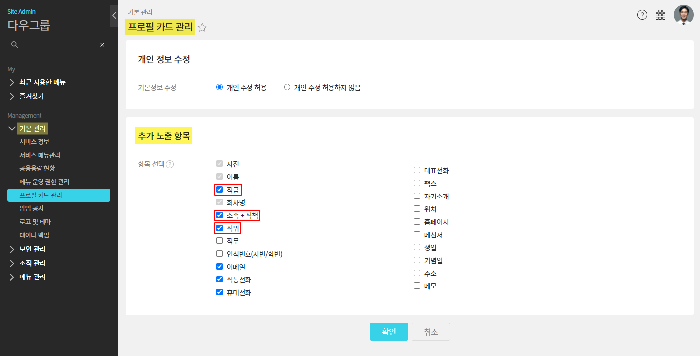Click the 취소 button
The height and width of the screenshot is (356, 700).
[431, 332]
